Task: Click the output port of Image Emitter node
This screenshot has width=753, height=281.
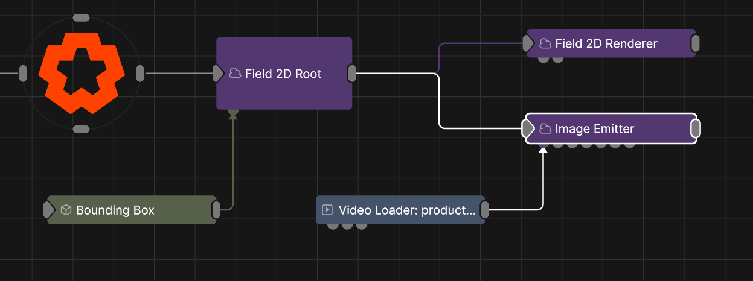Action: coord(695,128)
